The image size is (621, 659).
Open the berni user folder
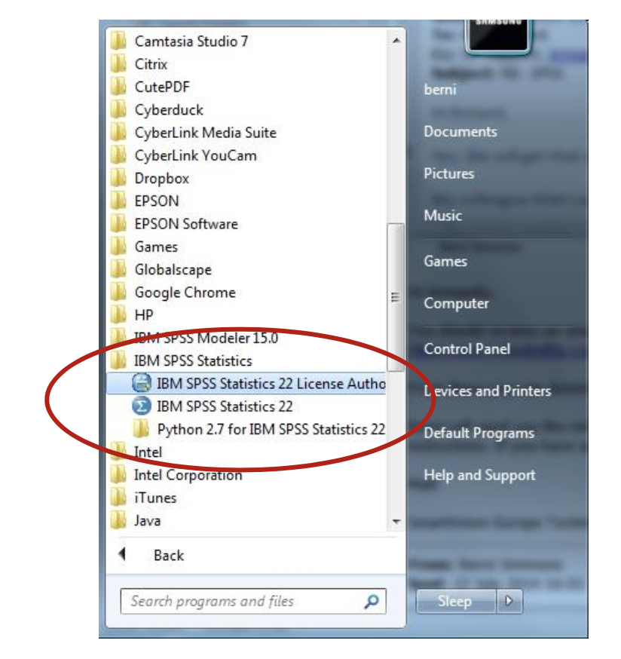440,90
